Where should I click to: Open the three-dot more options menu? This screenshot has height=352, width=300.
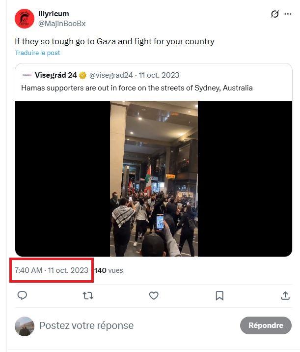tap(288, 14)
